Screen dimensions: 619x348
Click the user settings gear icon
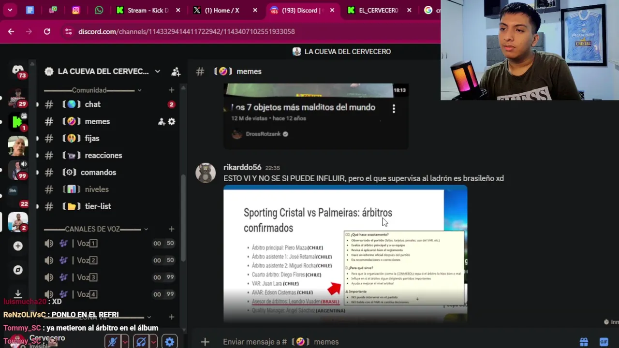tap(169, 342)
